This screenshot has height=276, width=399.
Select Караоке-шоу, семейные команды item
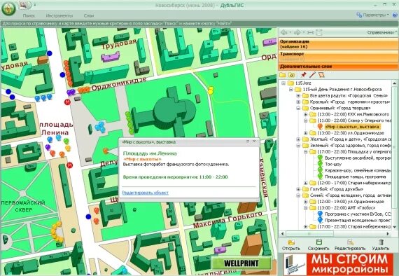358,170
